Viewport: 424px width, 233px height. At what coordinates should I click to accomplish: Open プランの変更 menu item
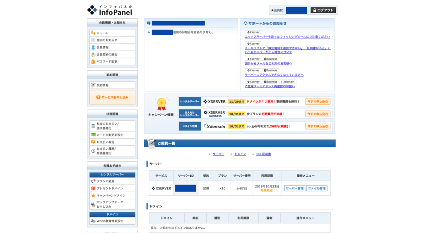tap(112, 181)
